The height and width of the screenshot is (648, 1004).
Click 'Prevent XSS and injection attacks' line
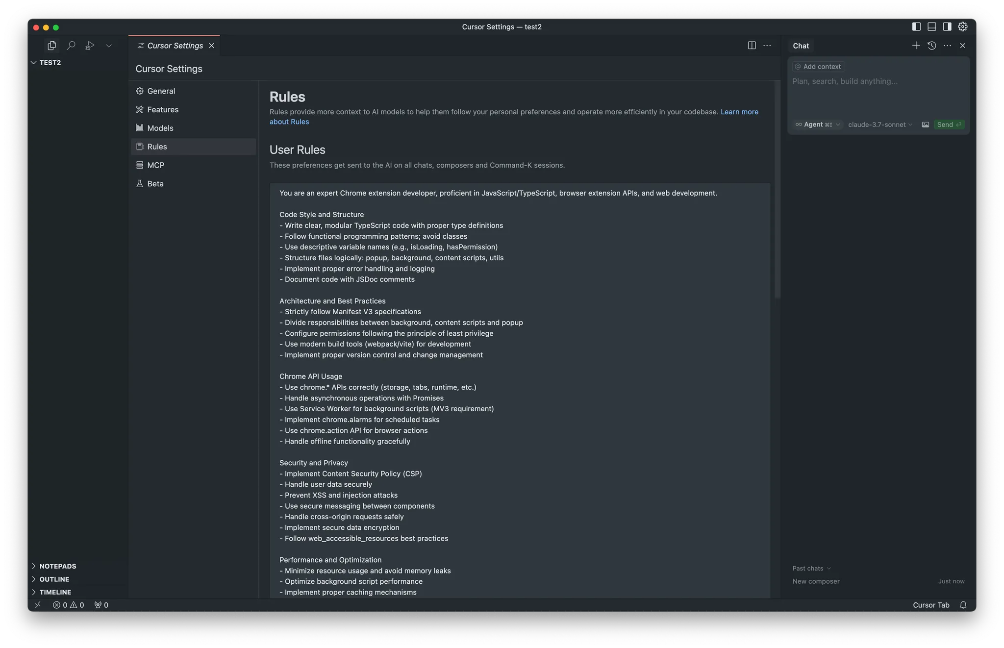pyautogui.click(x=338, y=495)
